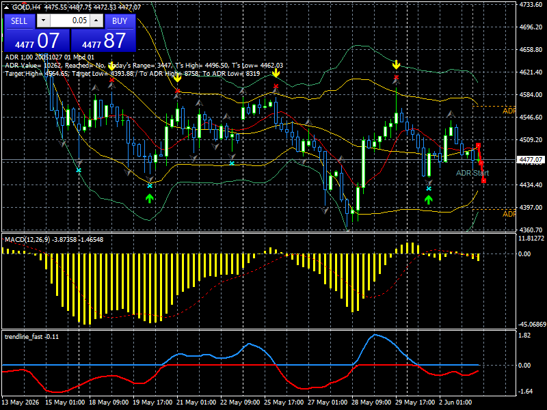Click trendline scale value 1.82
547x410 pixels.
click(524, 336)
